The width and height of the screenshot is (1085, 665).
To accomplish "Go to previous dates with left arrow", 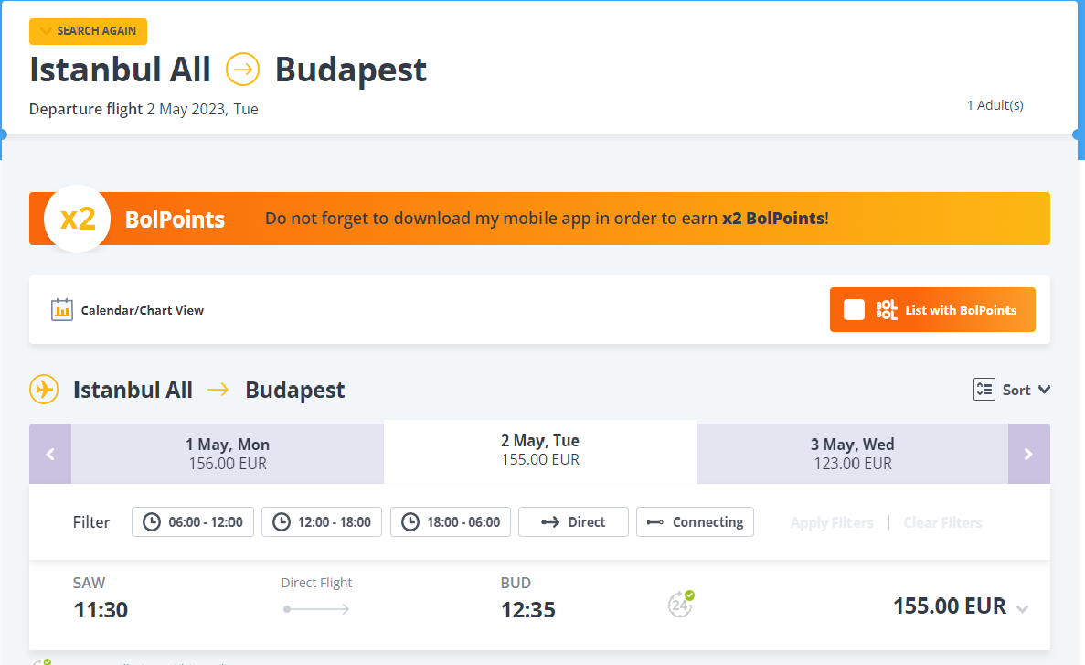I will (x=50, y=454).
